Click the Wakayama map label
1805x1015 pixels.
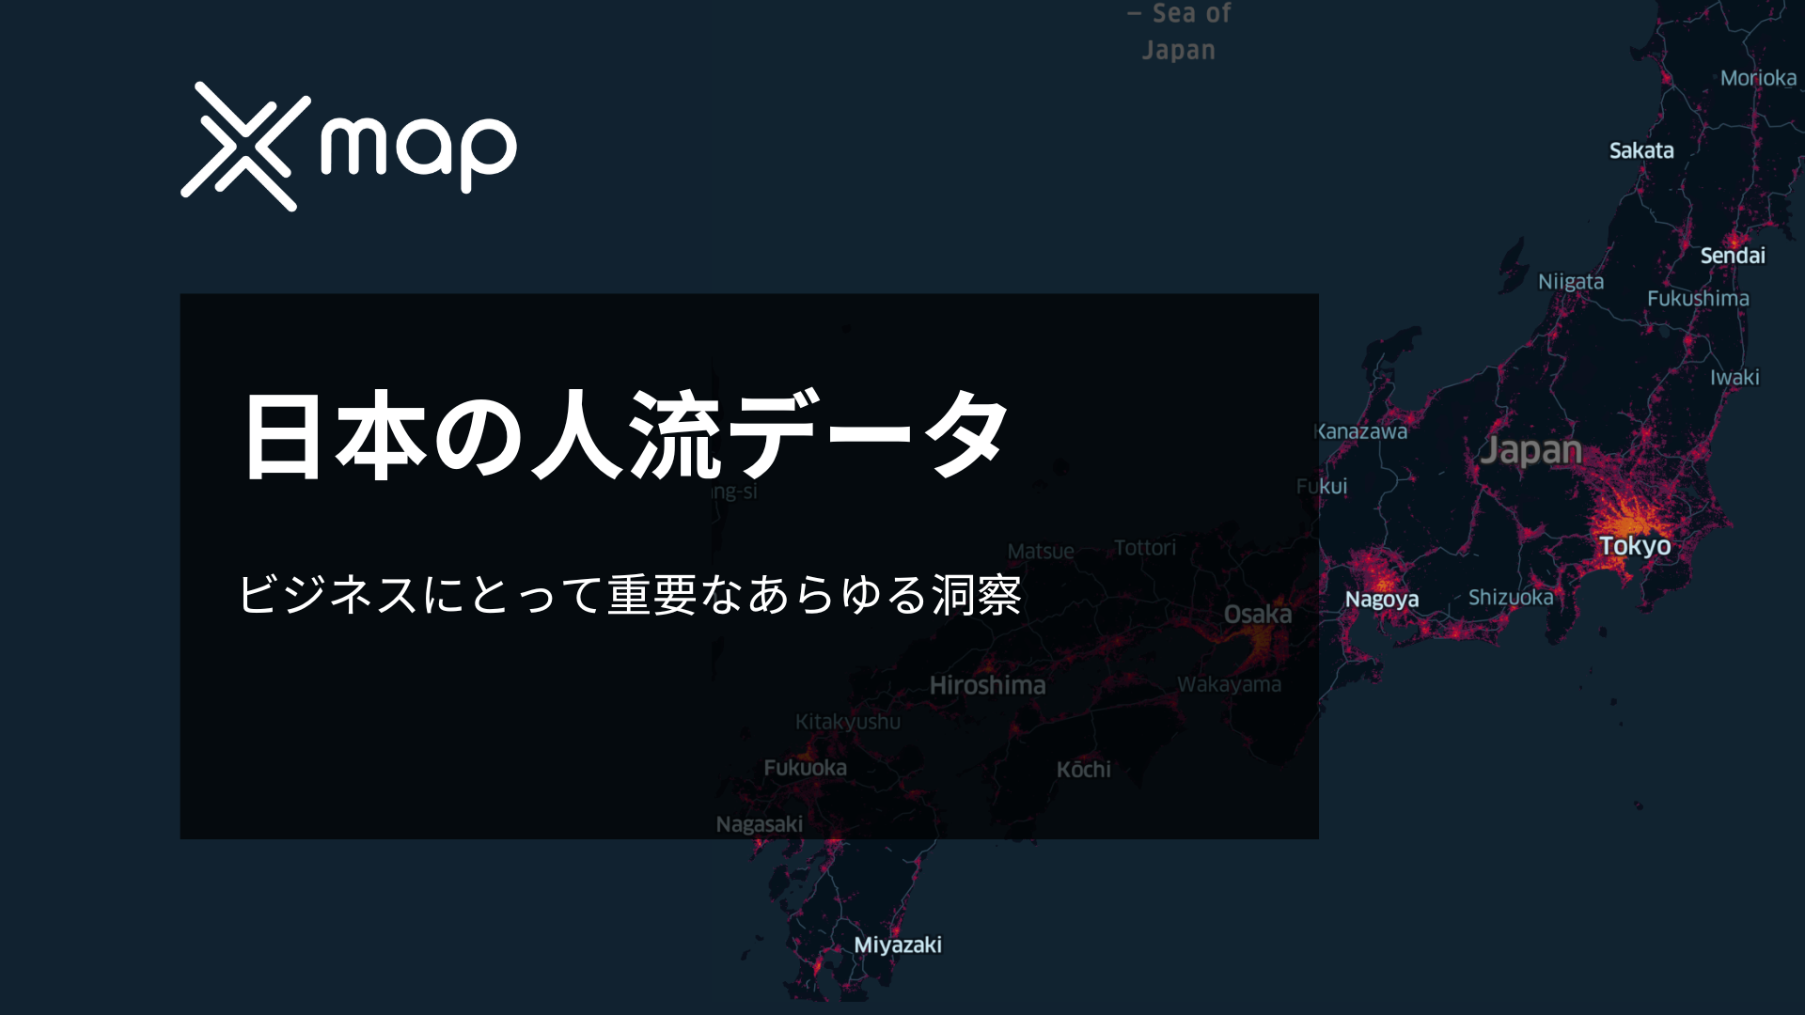(1229, 684)
